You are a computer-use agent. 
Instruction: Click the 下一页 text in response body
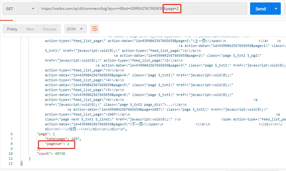pyautogui.click(x=137, y=124)
